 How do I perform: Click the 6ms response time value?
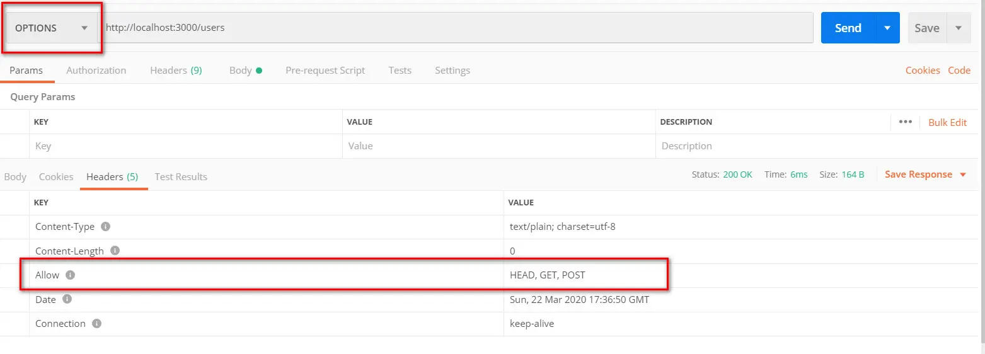click(x=799, y=174)
